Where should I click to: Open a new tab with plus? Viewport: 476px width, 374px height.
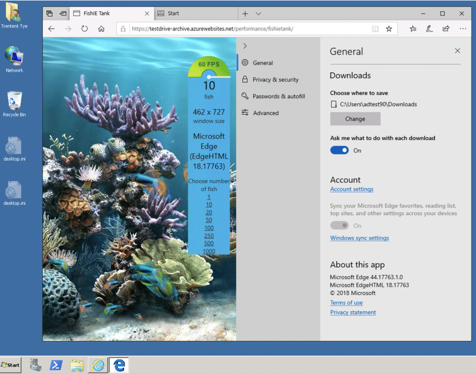(245, 14)
